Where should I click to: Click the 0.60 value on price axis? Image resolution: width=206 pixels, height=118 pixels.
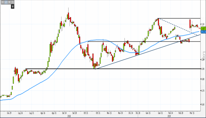tap(202, 104)
